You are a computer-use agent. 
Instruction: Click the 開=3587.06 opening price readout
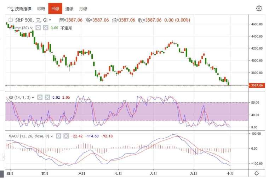(71, 20)
